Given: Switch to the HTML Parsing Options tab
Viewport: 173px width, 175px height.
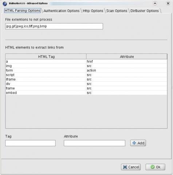Looking at the screenshot, I should pyautogui.click(x=23, y=11).
